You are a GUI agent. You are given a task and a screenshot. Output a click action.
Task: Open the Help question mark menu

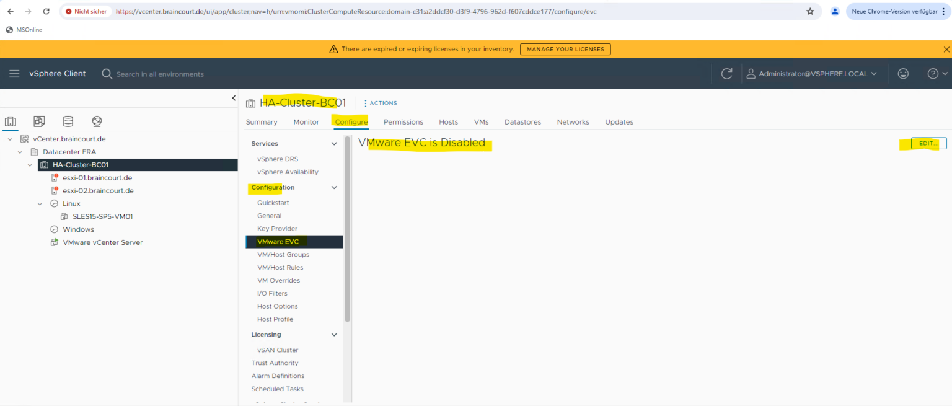point(933,73)
